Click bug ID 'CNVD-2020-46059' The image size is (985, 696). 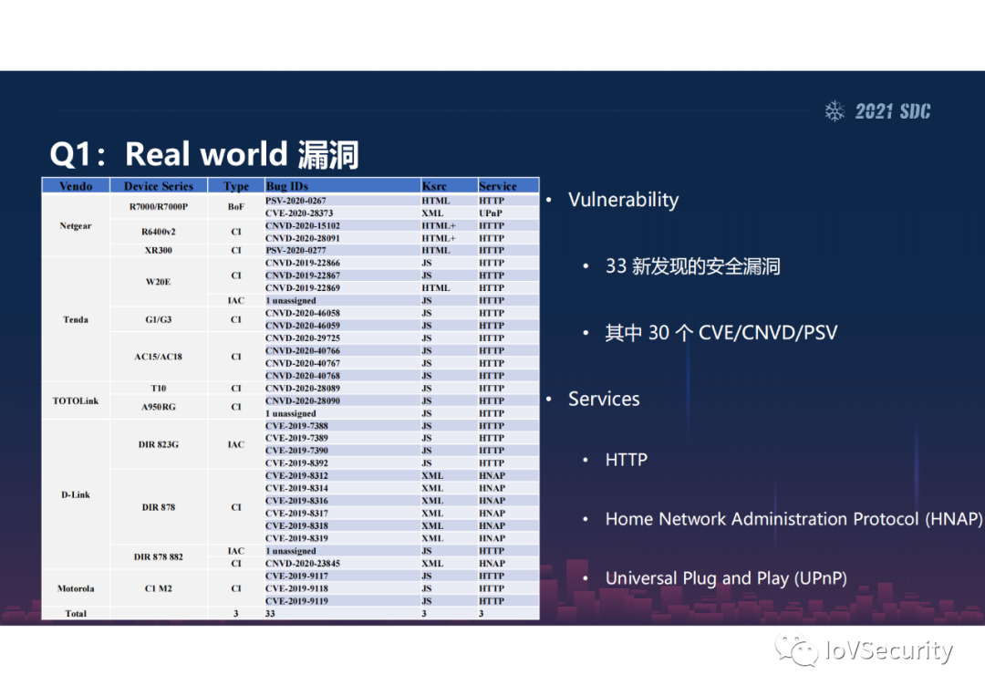coord(303,326)
